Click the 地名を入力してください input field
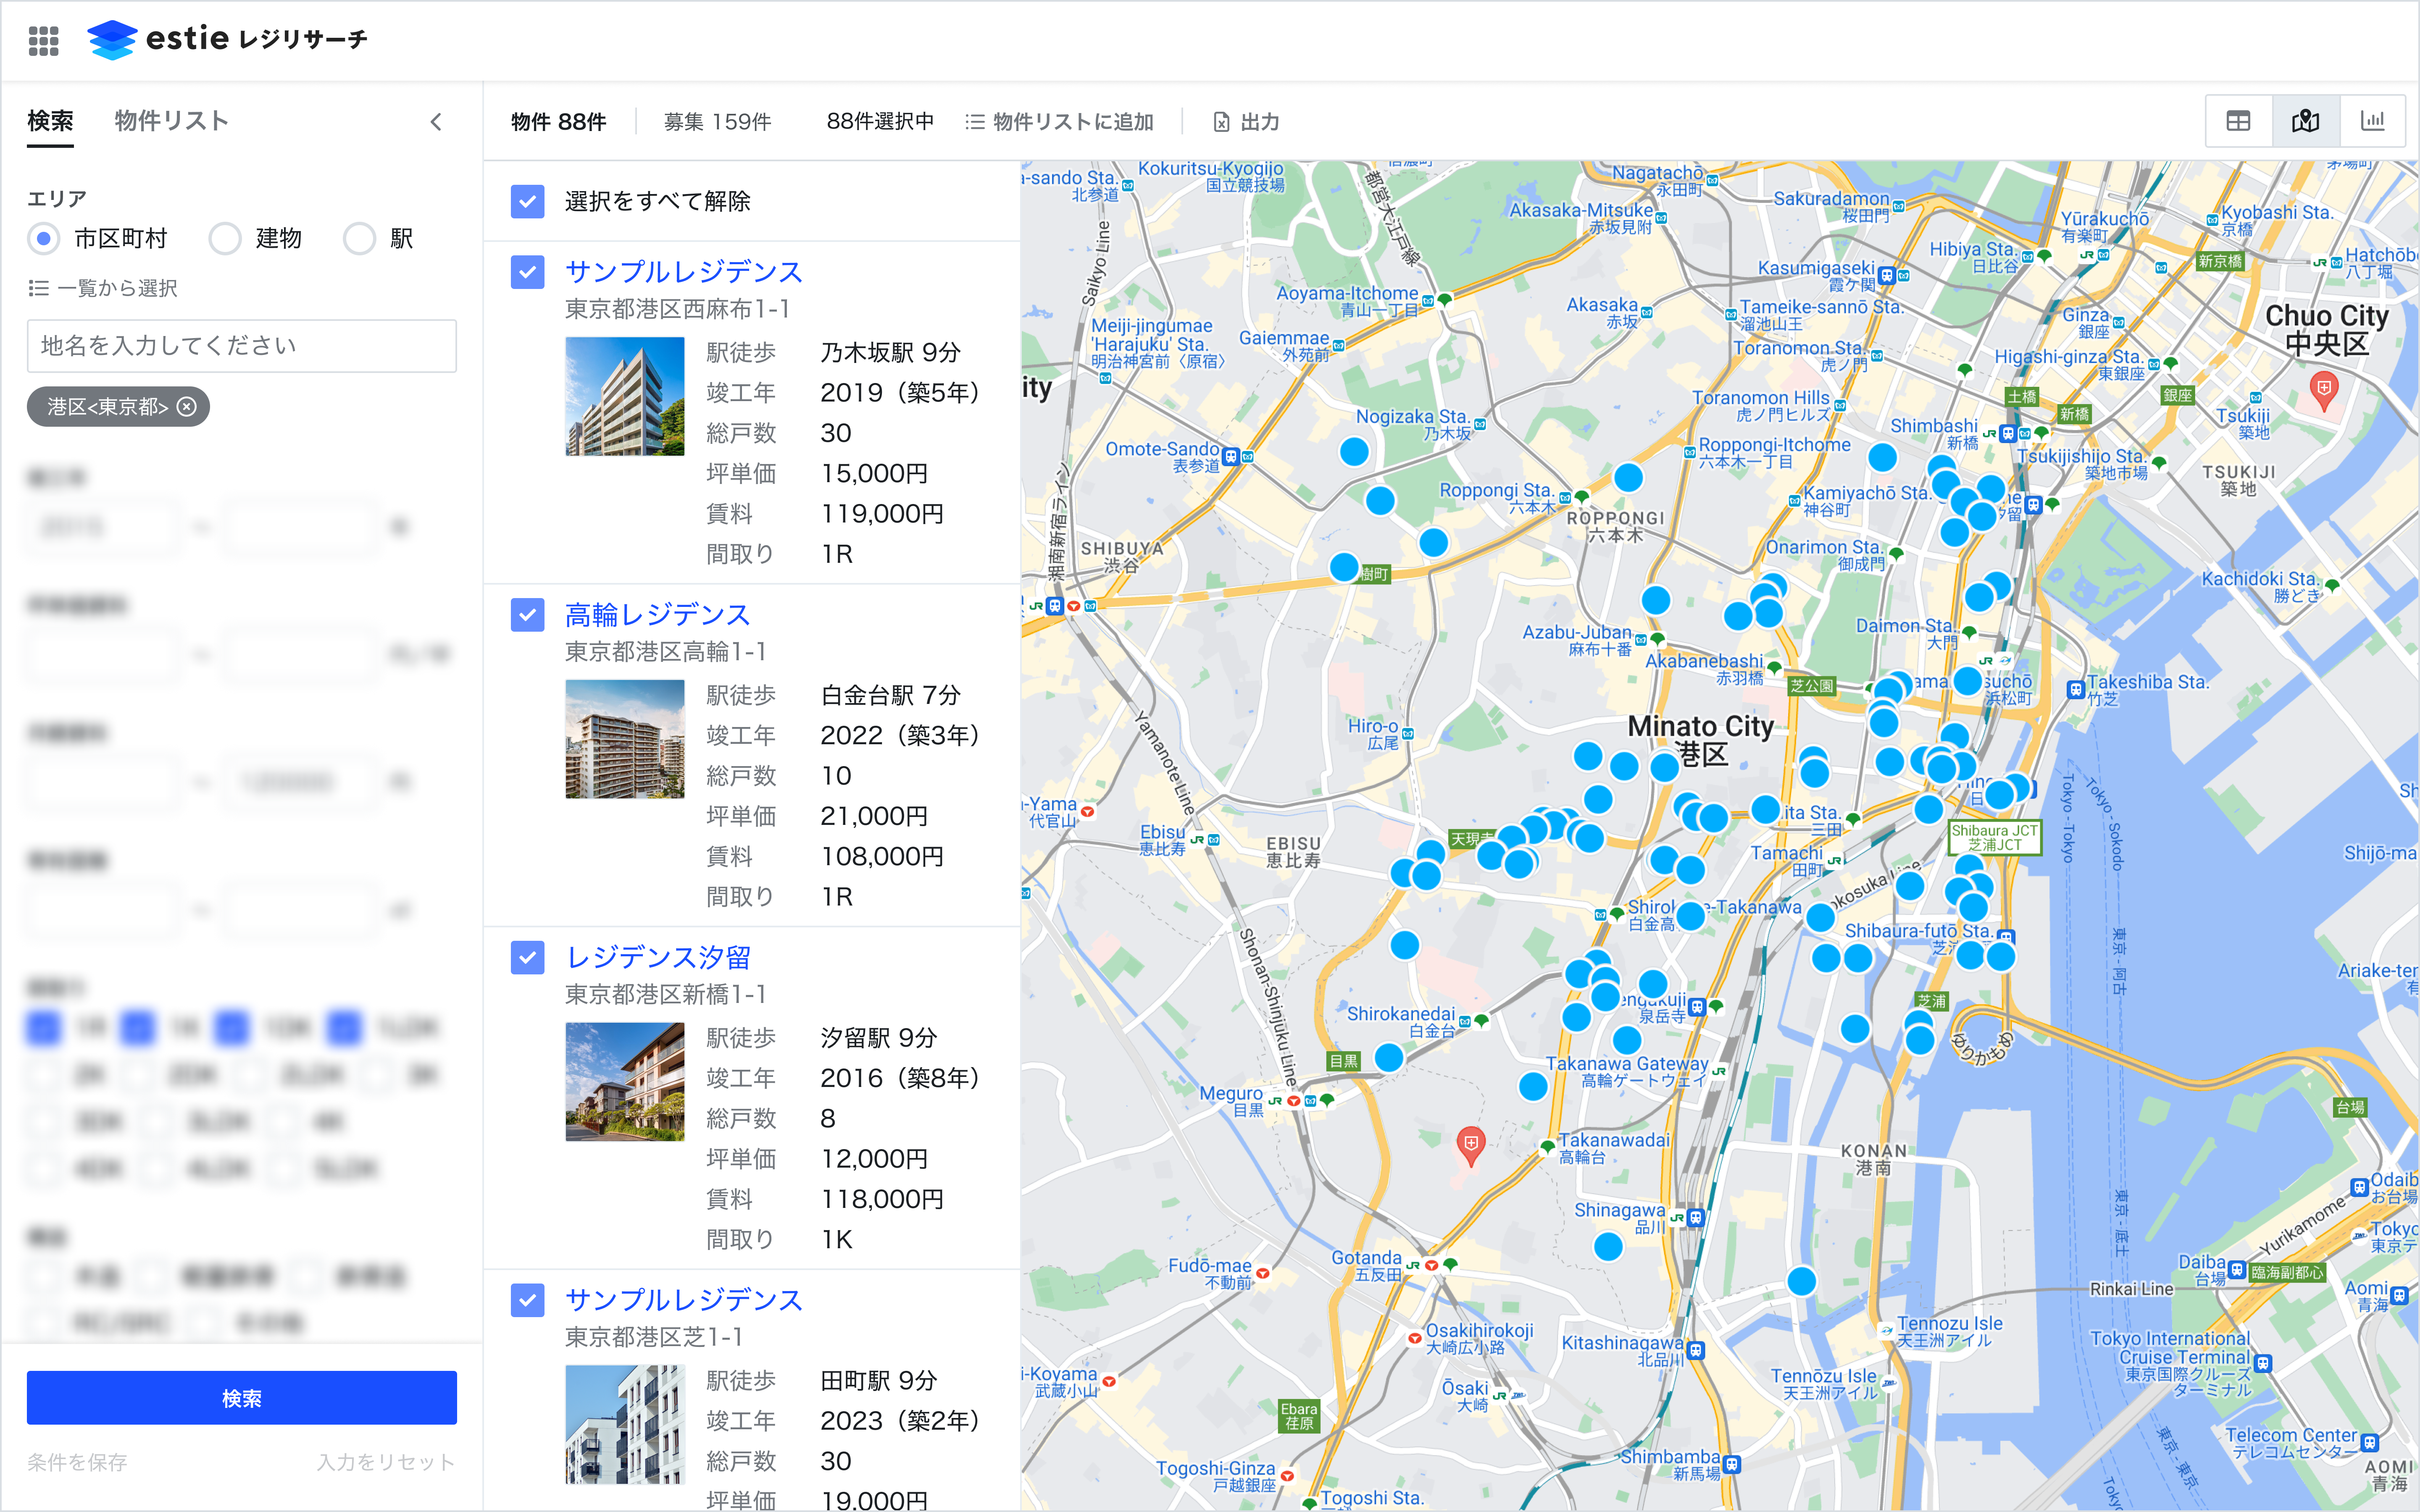Screen dimensions: 2420x1512 (241, 346)
